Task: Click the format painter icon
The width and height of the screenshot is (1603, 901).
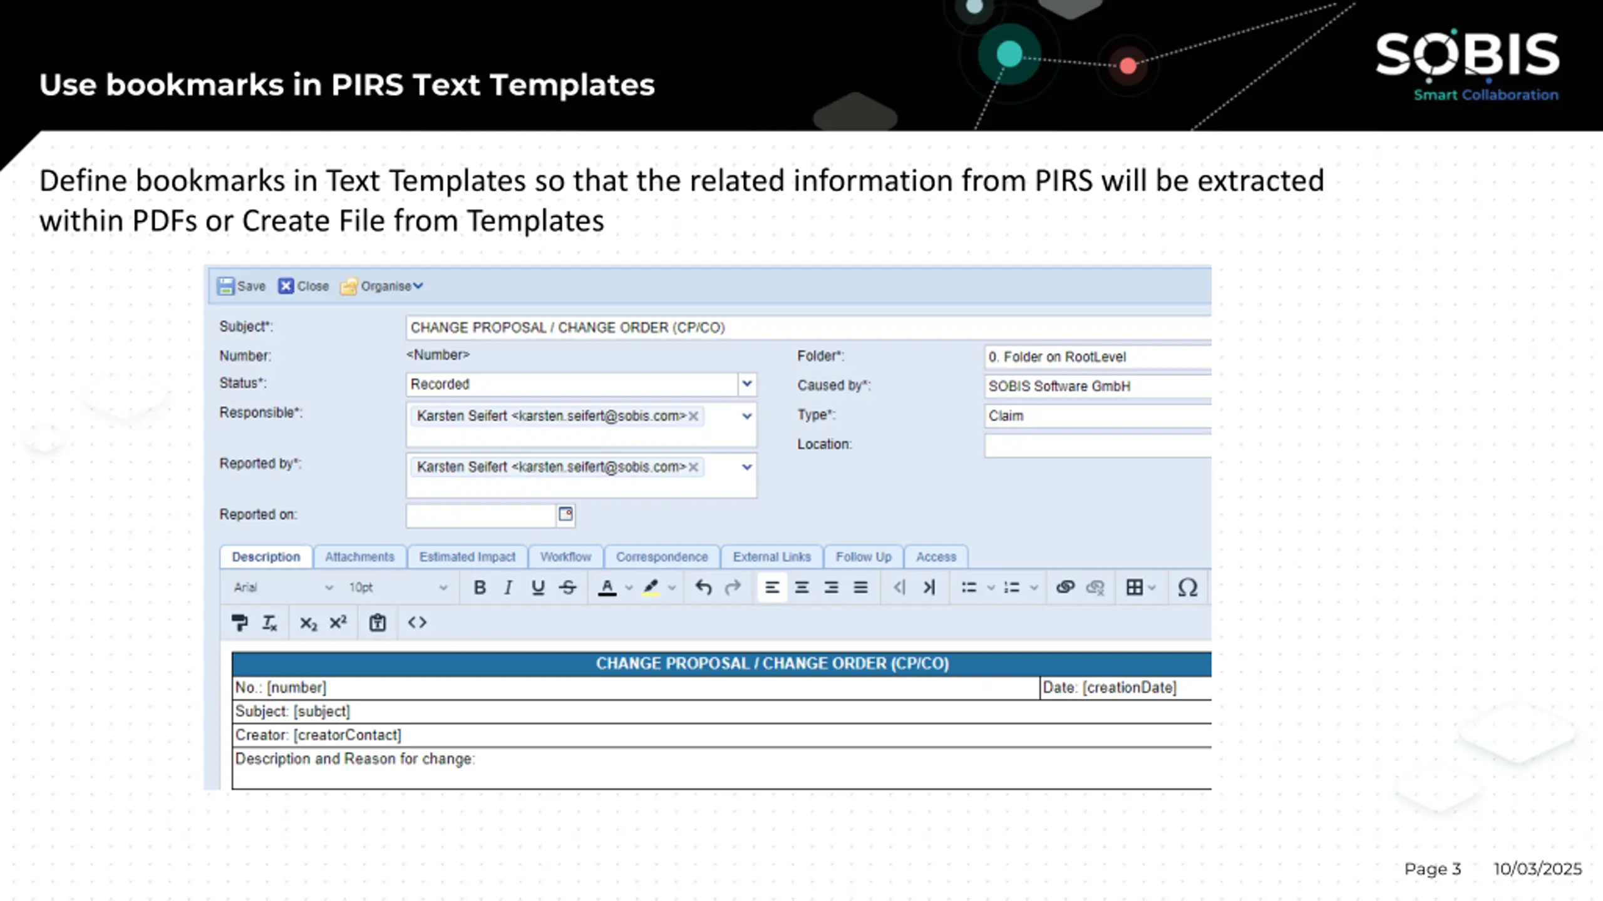Action: [239, 623]
